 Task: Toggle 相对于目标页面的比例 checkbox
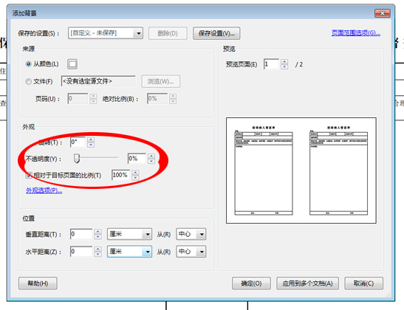tap(29, 176)
